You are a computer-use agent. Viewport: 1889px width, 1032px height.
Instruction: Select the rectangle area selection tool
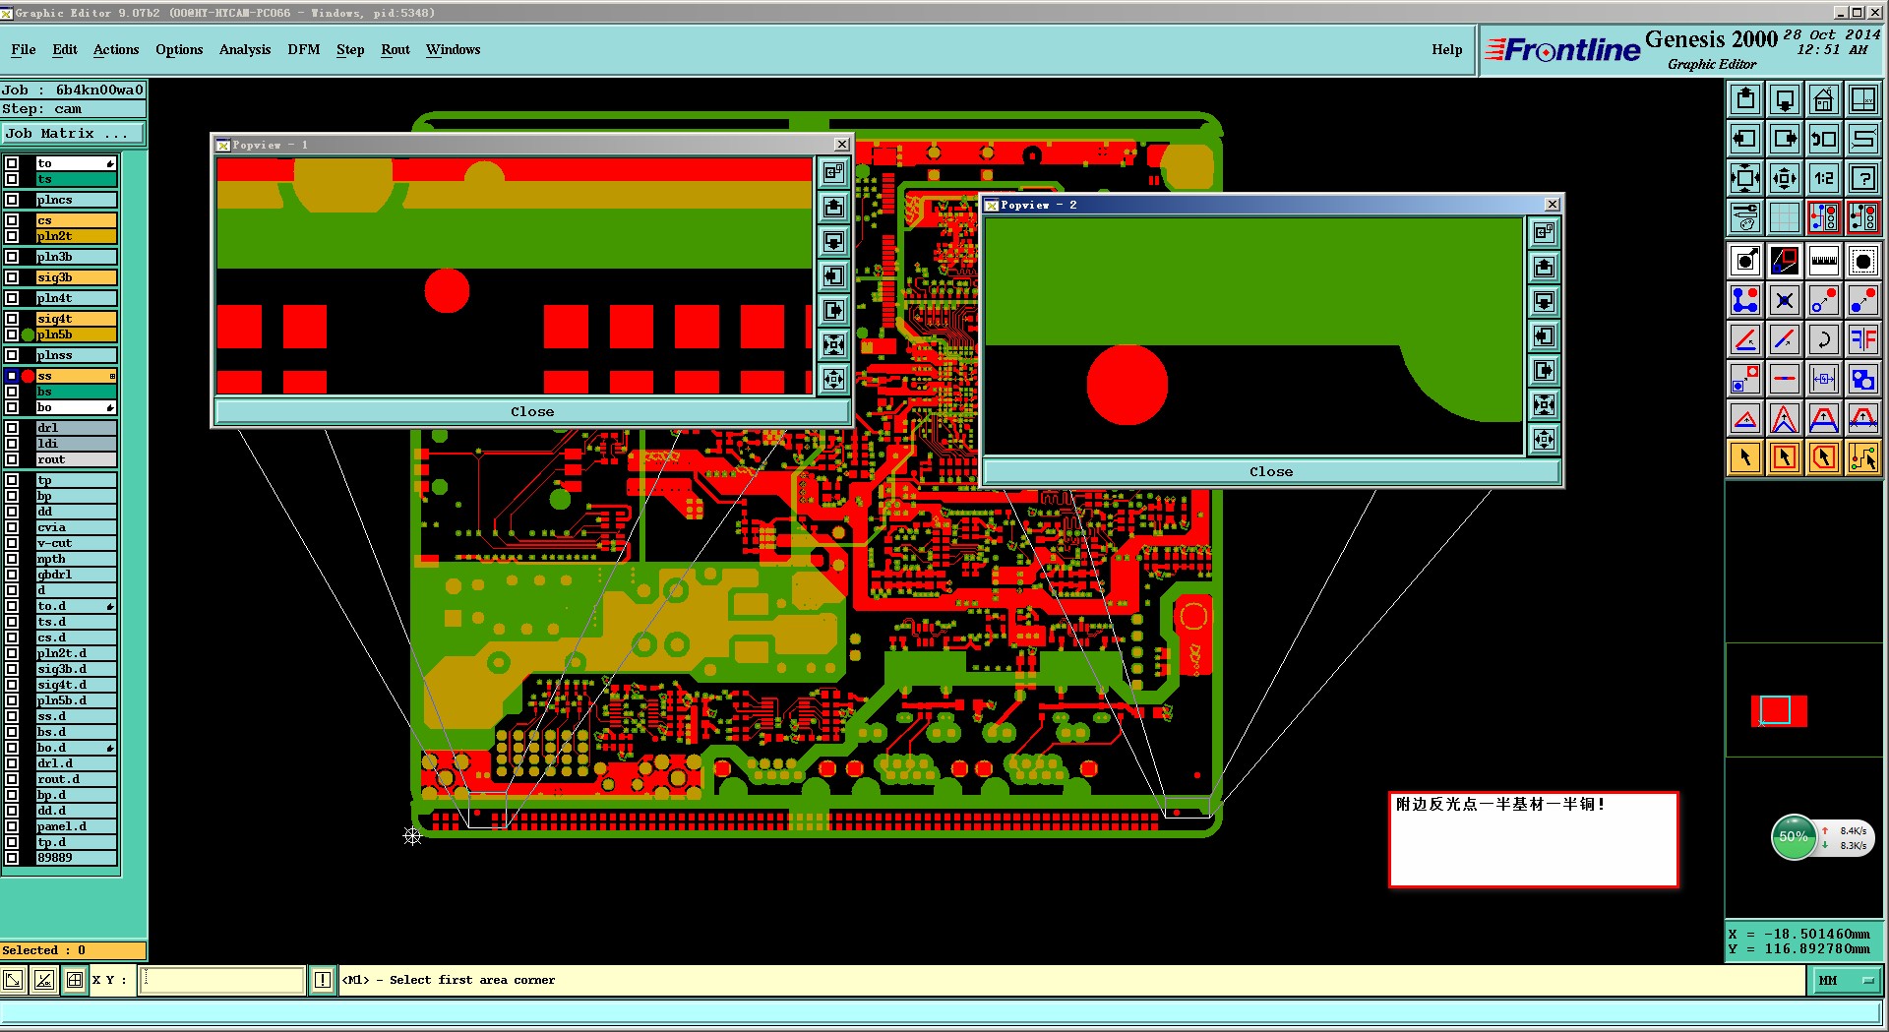(1785, 457)
